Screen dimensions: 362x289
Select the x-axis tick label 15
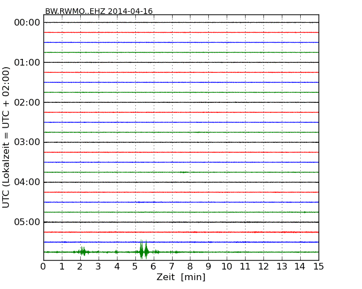coord(319,267)
